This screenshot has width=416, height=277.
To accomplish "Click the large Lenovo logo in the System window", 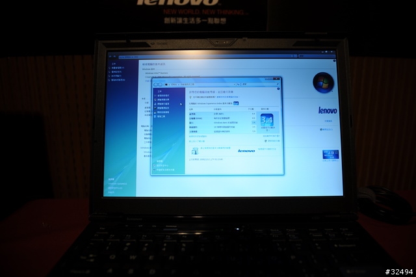I will (328, 111).
